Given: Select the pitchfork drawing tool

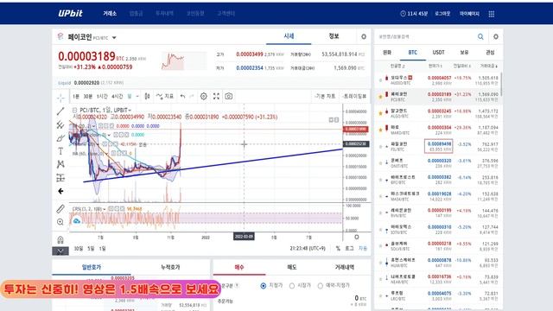Looking at the screenshot, I should pos(60,124).
